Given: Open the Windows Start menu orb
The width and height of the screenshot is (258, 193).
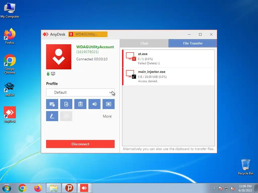Looking at the screenshot, I should (x=7, y=188).
